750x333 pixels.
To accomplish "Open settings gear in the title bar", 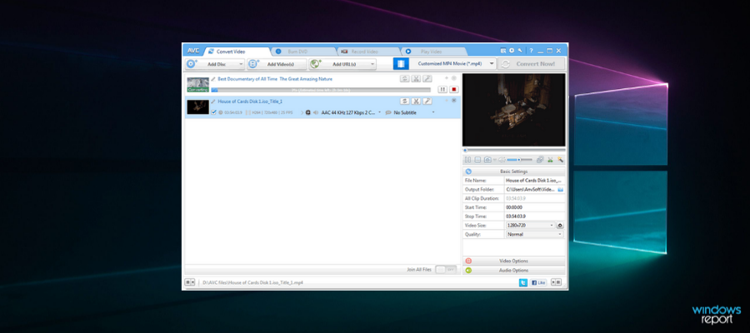I will coord(512,51).
